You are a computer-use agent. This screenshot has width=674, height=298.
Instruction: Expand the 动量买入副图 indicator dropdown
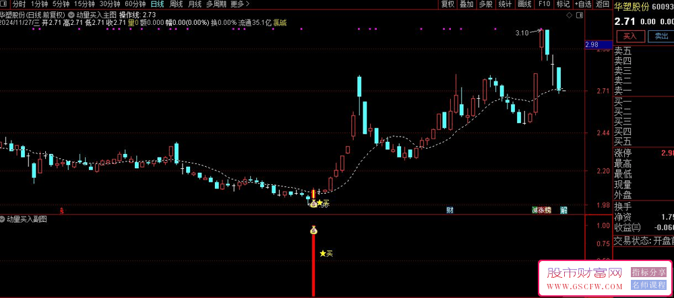coord(3,219)
